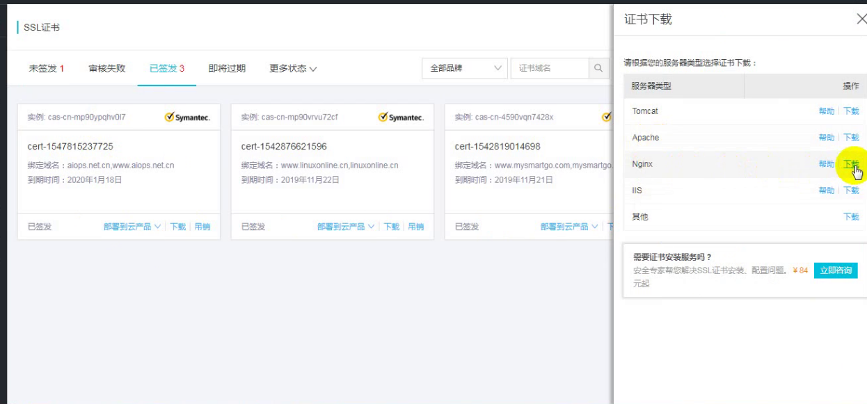Switch to the 未签发 tab
This screenshot has width=867, height=404.
point(46,68)
